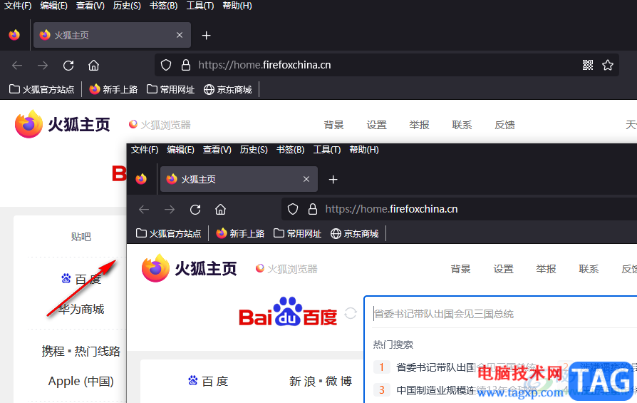The width and height of the screenshot is (637, 403).
Task: Expand 常用网址 bookmark folder in front window
Action: 297,233
